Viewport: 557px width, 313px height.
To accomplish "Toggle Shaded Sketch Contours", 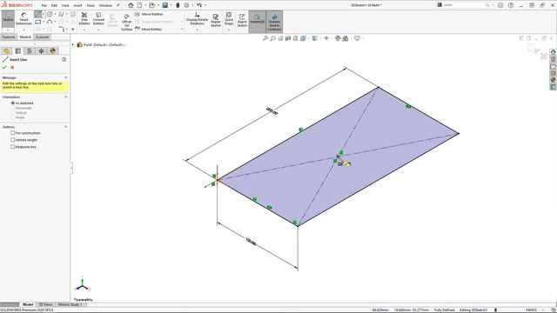I will [274, 22].
